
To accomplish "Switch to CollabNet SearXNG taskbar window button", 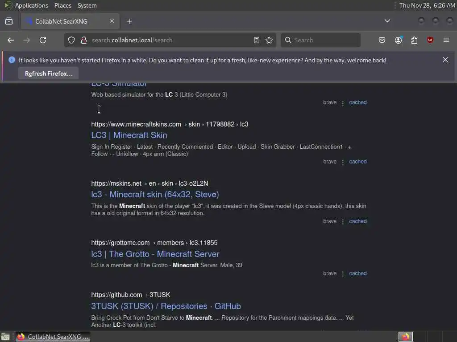I will click(x=53, y=337).
